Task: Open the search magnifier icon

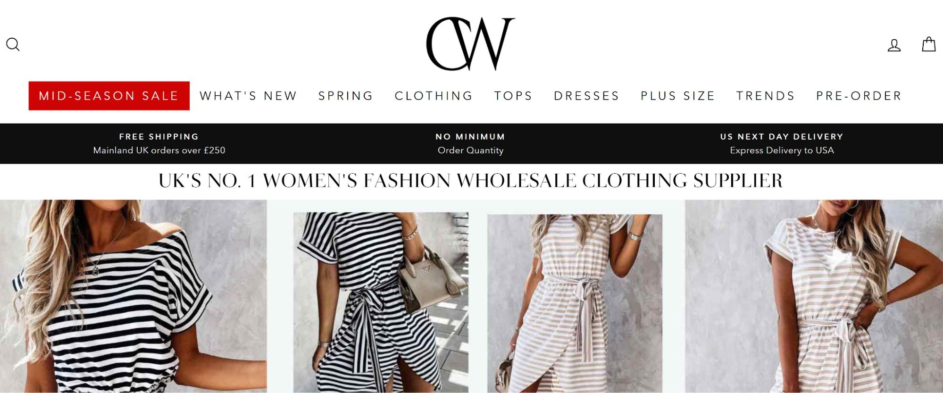Action: pyautogui.click(x=13, y=44)
